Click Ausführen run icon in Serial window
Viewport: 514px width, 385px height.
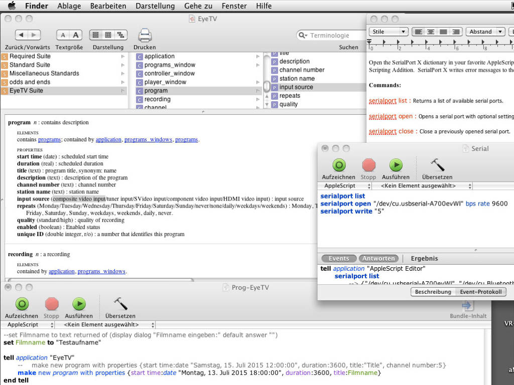(396, 165)
